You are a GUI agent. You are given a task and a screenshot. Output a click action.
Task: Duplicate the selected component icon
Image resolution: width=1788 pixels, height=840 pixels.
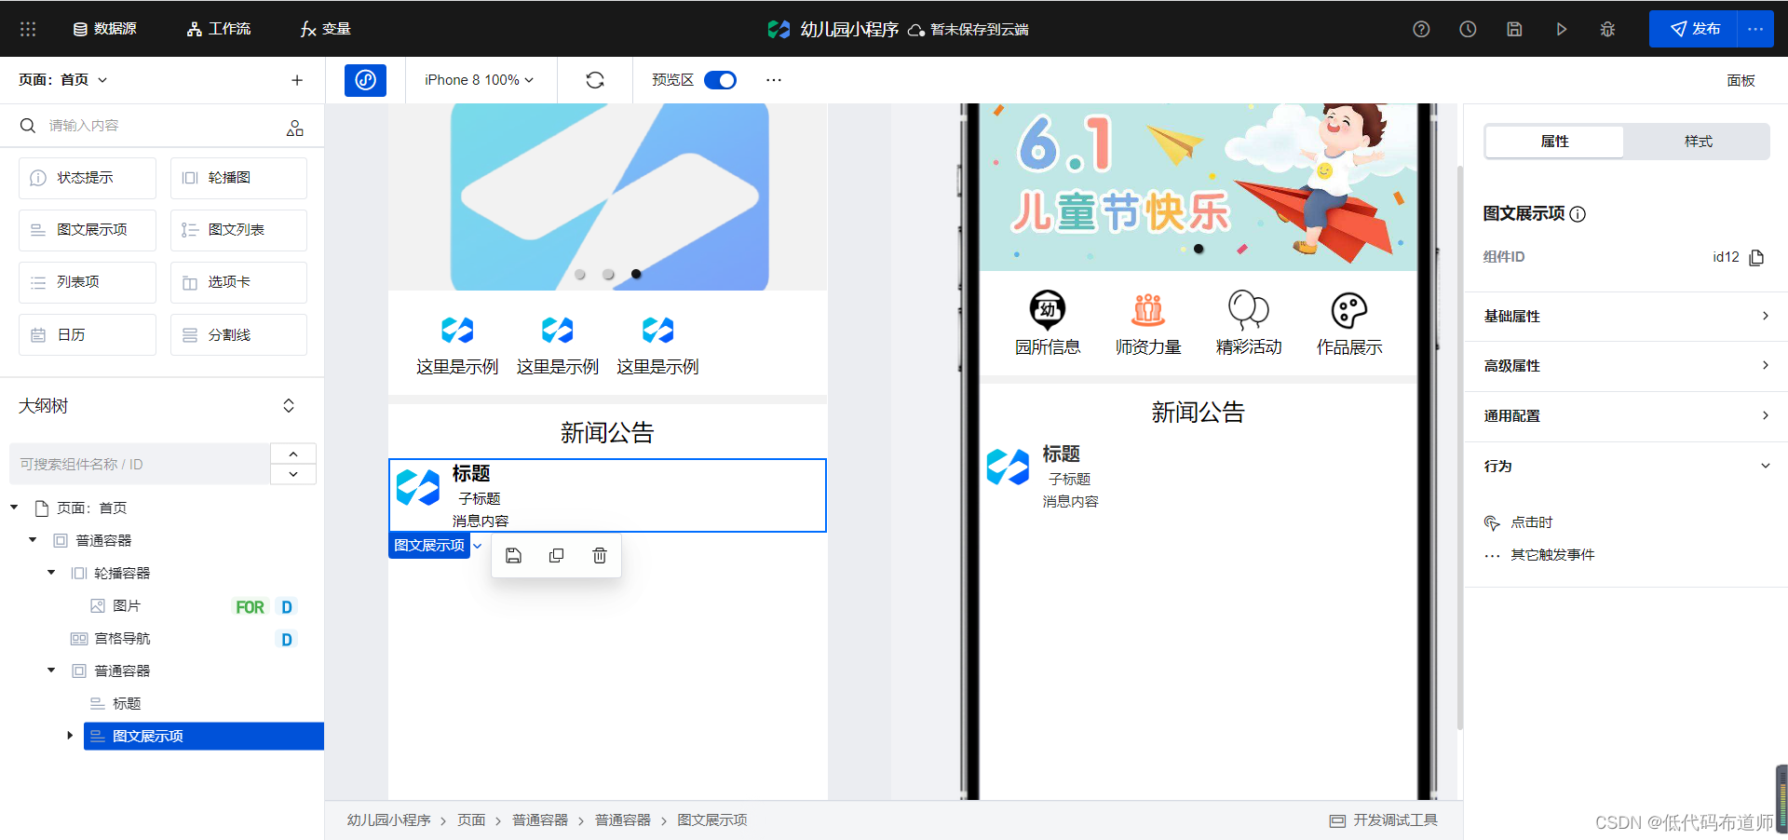[x=556, y=556]
